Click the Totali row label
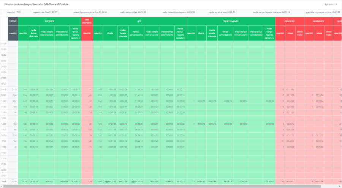Viewport: 342px width, 188px height. (x=4, y=182)
